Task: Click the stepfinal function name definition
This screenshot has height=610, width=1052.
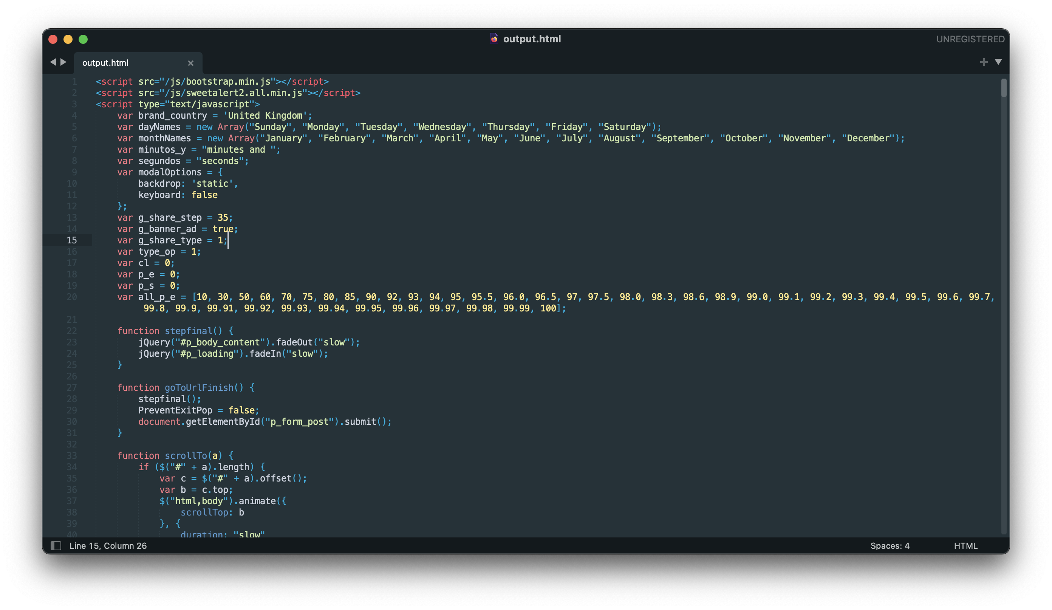Action: pos(188,331)
